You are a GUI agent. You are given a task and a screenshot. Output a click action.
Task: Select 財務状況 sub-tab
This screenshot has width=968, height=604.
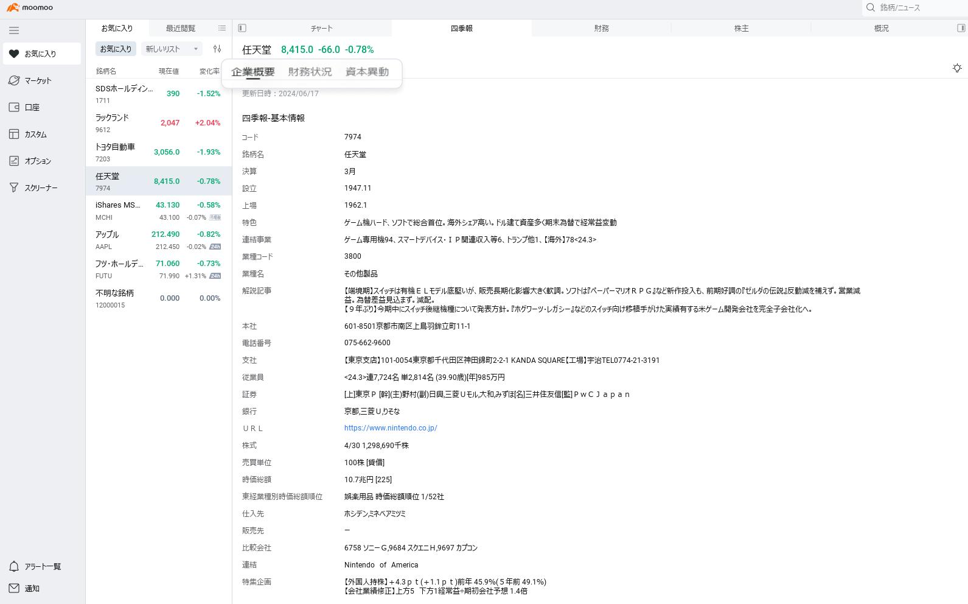310,72
